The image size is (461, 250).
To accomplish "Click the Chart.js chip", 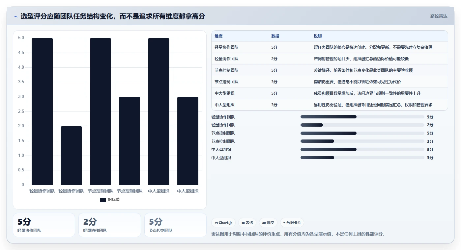I will point(223,223).
